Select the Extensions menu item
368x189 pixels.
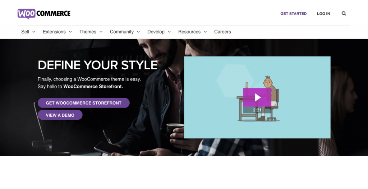pos(54,32)
